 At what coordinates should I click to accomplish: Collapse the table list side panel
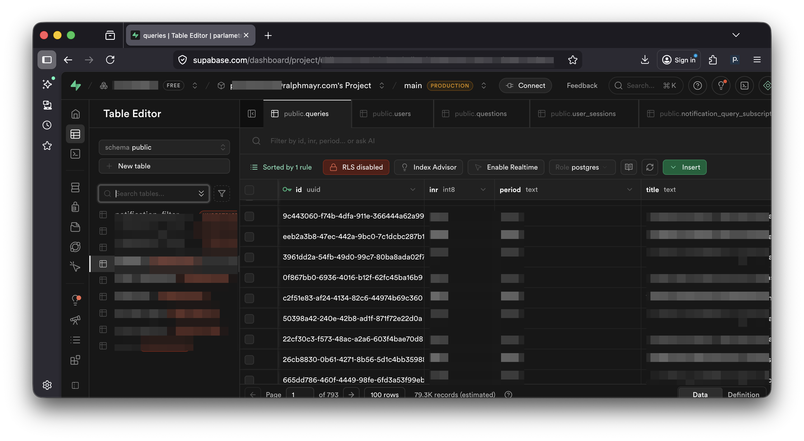pyautogui.click(x=252, y=114)
